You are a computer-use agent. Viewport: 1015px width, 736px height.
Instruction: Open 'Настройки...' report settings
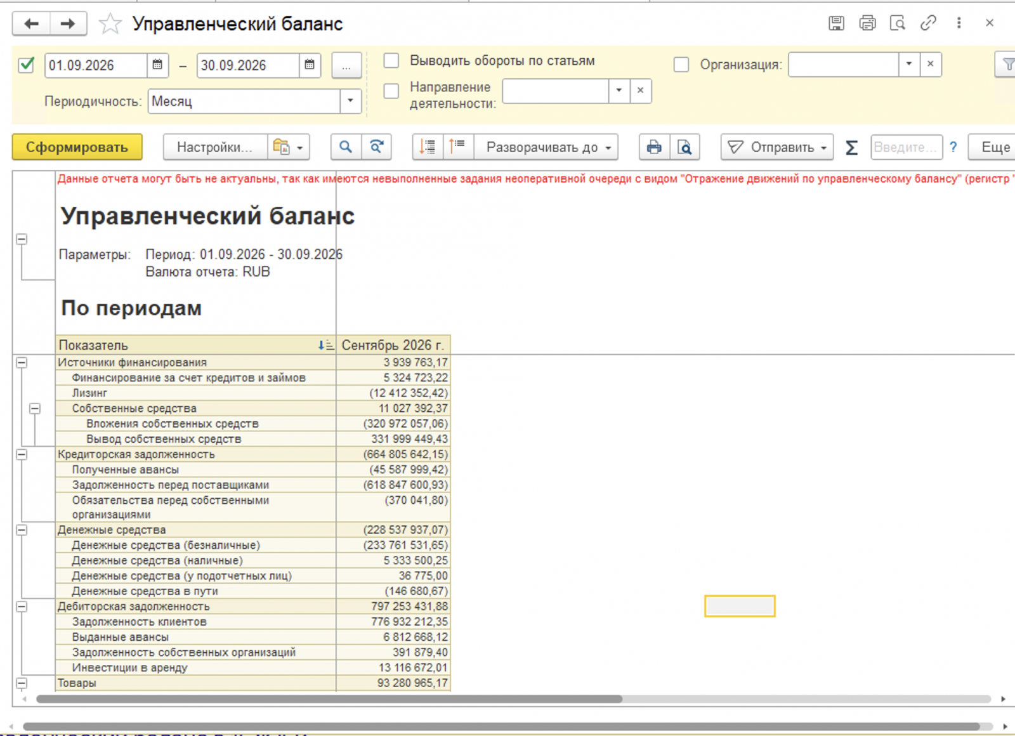pos(215,147)
